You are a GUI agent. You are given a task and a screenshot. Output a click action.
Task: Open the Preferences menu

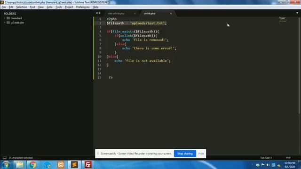(x=83, y=7)
